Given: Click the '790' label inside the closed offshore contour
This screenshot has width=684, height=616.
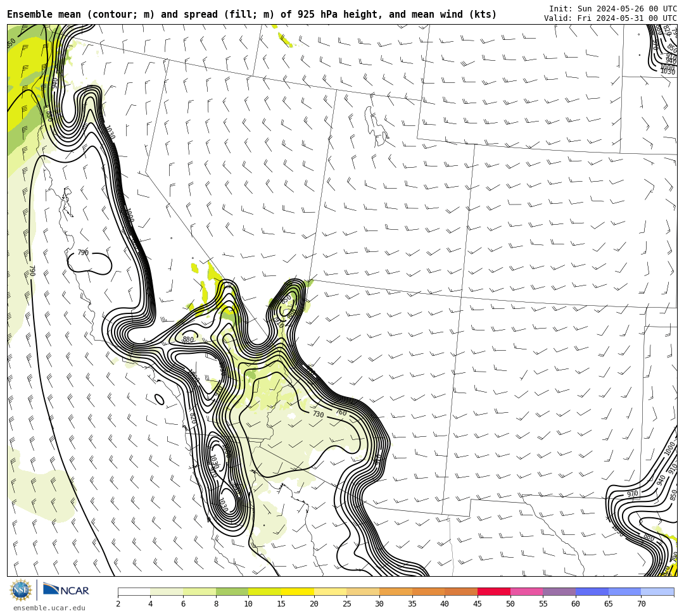Looking at the screenshot, I should click(83, 253).
